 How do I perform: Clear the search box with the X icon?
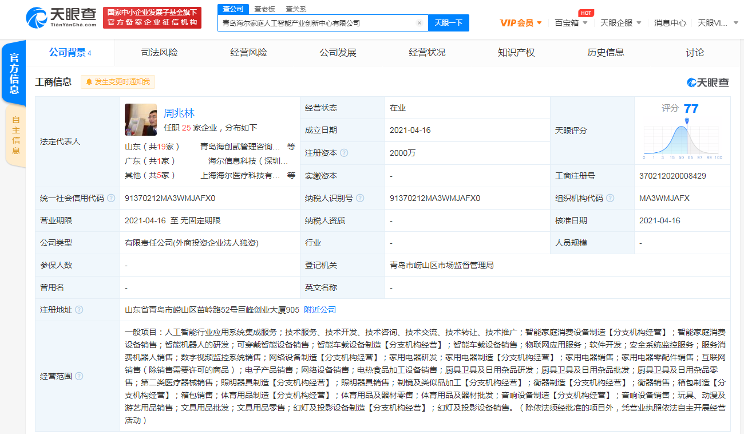click(x=419, y=23)
